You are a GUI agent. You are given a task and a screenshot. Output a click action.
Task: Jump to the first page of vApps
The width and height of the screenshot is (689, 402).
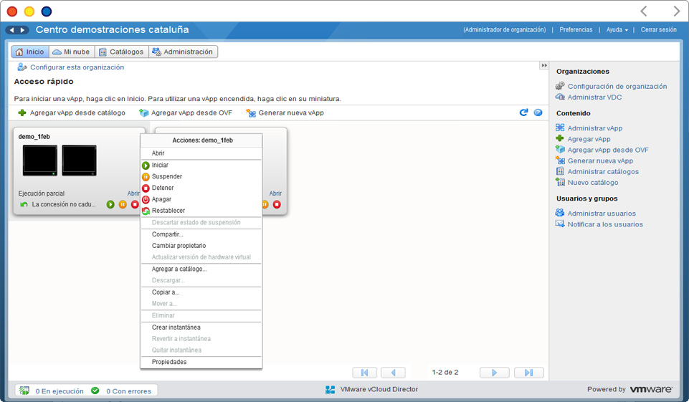pos(365,373)
